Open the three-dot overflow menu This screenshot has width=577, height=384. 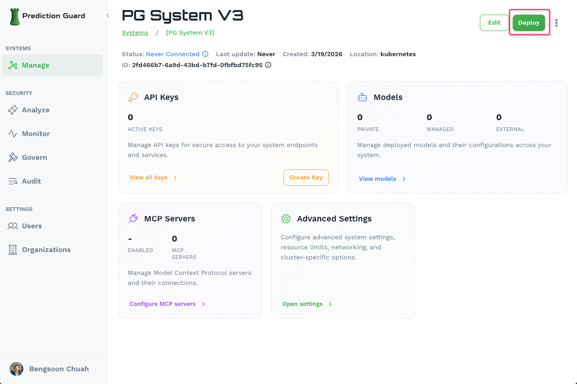point(557,22)
